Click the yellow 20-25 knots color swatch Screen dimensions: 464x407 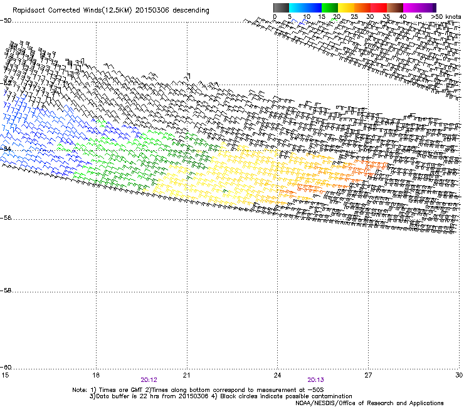[x=346, y=8]
